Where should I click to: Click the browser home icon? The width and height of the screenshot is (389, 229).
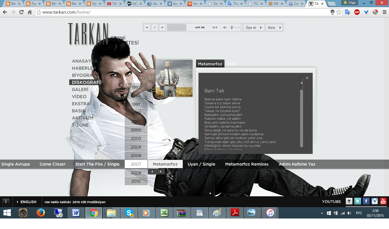tap(30, 12)
